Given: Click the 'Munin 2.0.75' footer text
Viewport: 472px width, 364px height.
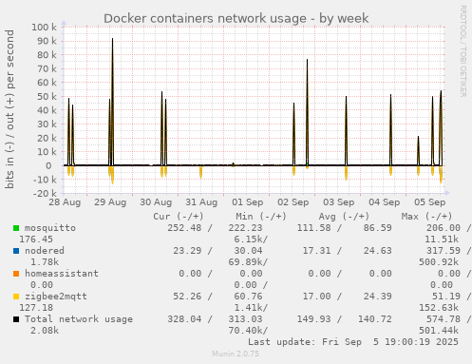Looking at the screenshot, I should click(x=236, y=354).
